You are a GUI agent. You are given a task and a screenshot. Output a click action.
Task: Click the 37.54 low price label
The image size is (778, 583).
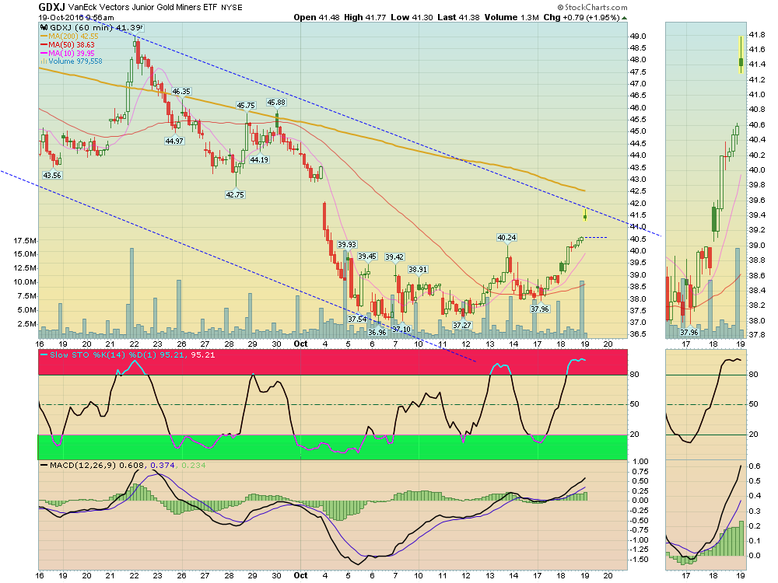pyautogui.click(x=357, y=319)
